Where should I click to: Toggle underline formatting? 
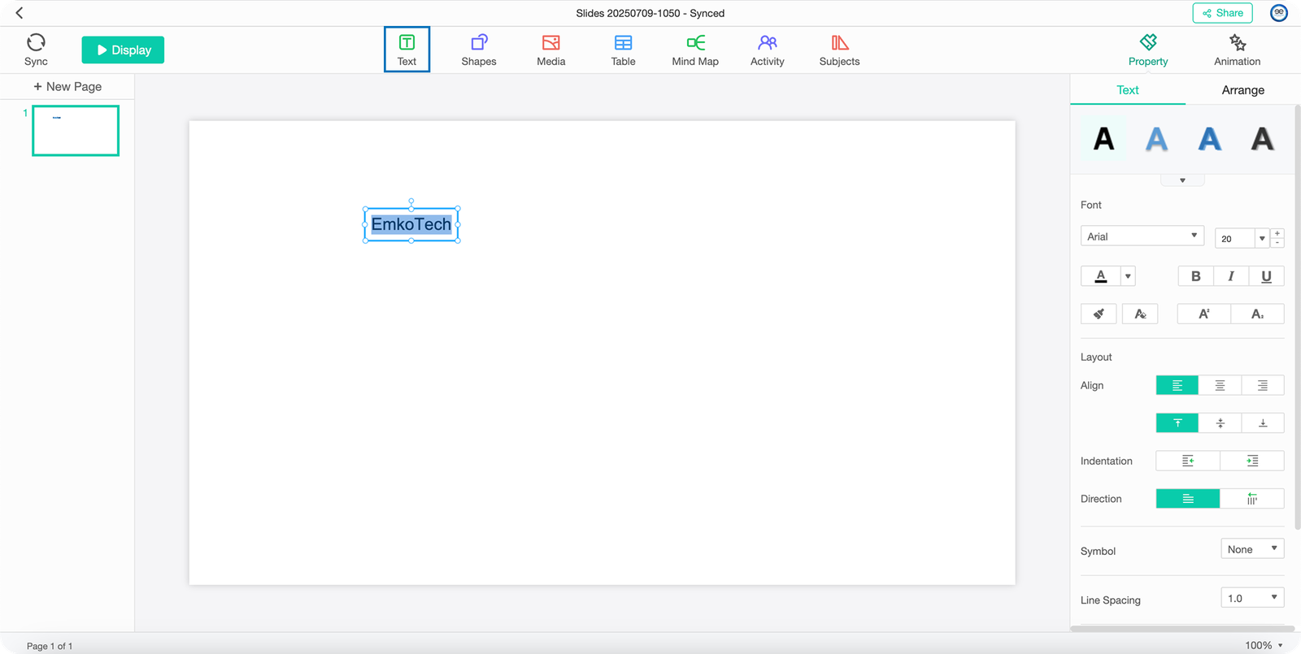point(1266,276)
